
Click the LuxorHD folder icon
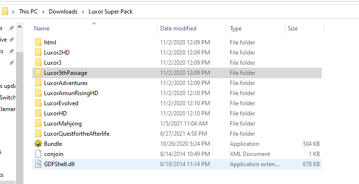(38, 113)
